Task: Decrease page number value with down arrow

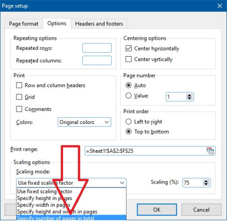Action: coord(190,99)
